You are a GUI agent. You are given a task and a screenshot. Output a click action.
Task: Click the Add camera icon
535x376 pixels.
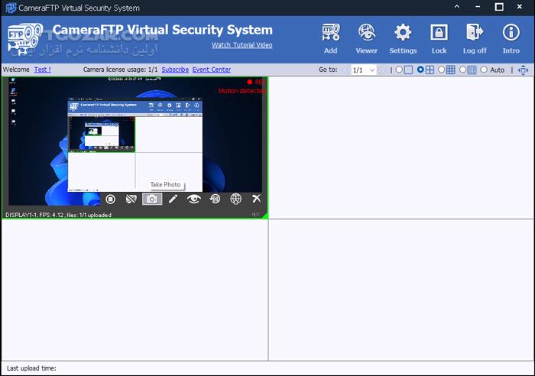[x=330, y=37]
